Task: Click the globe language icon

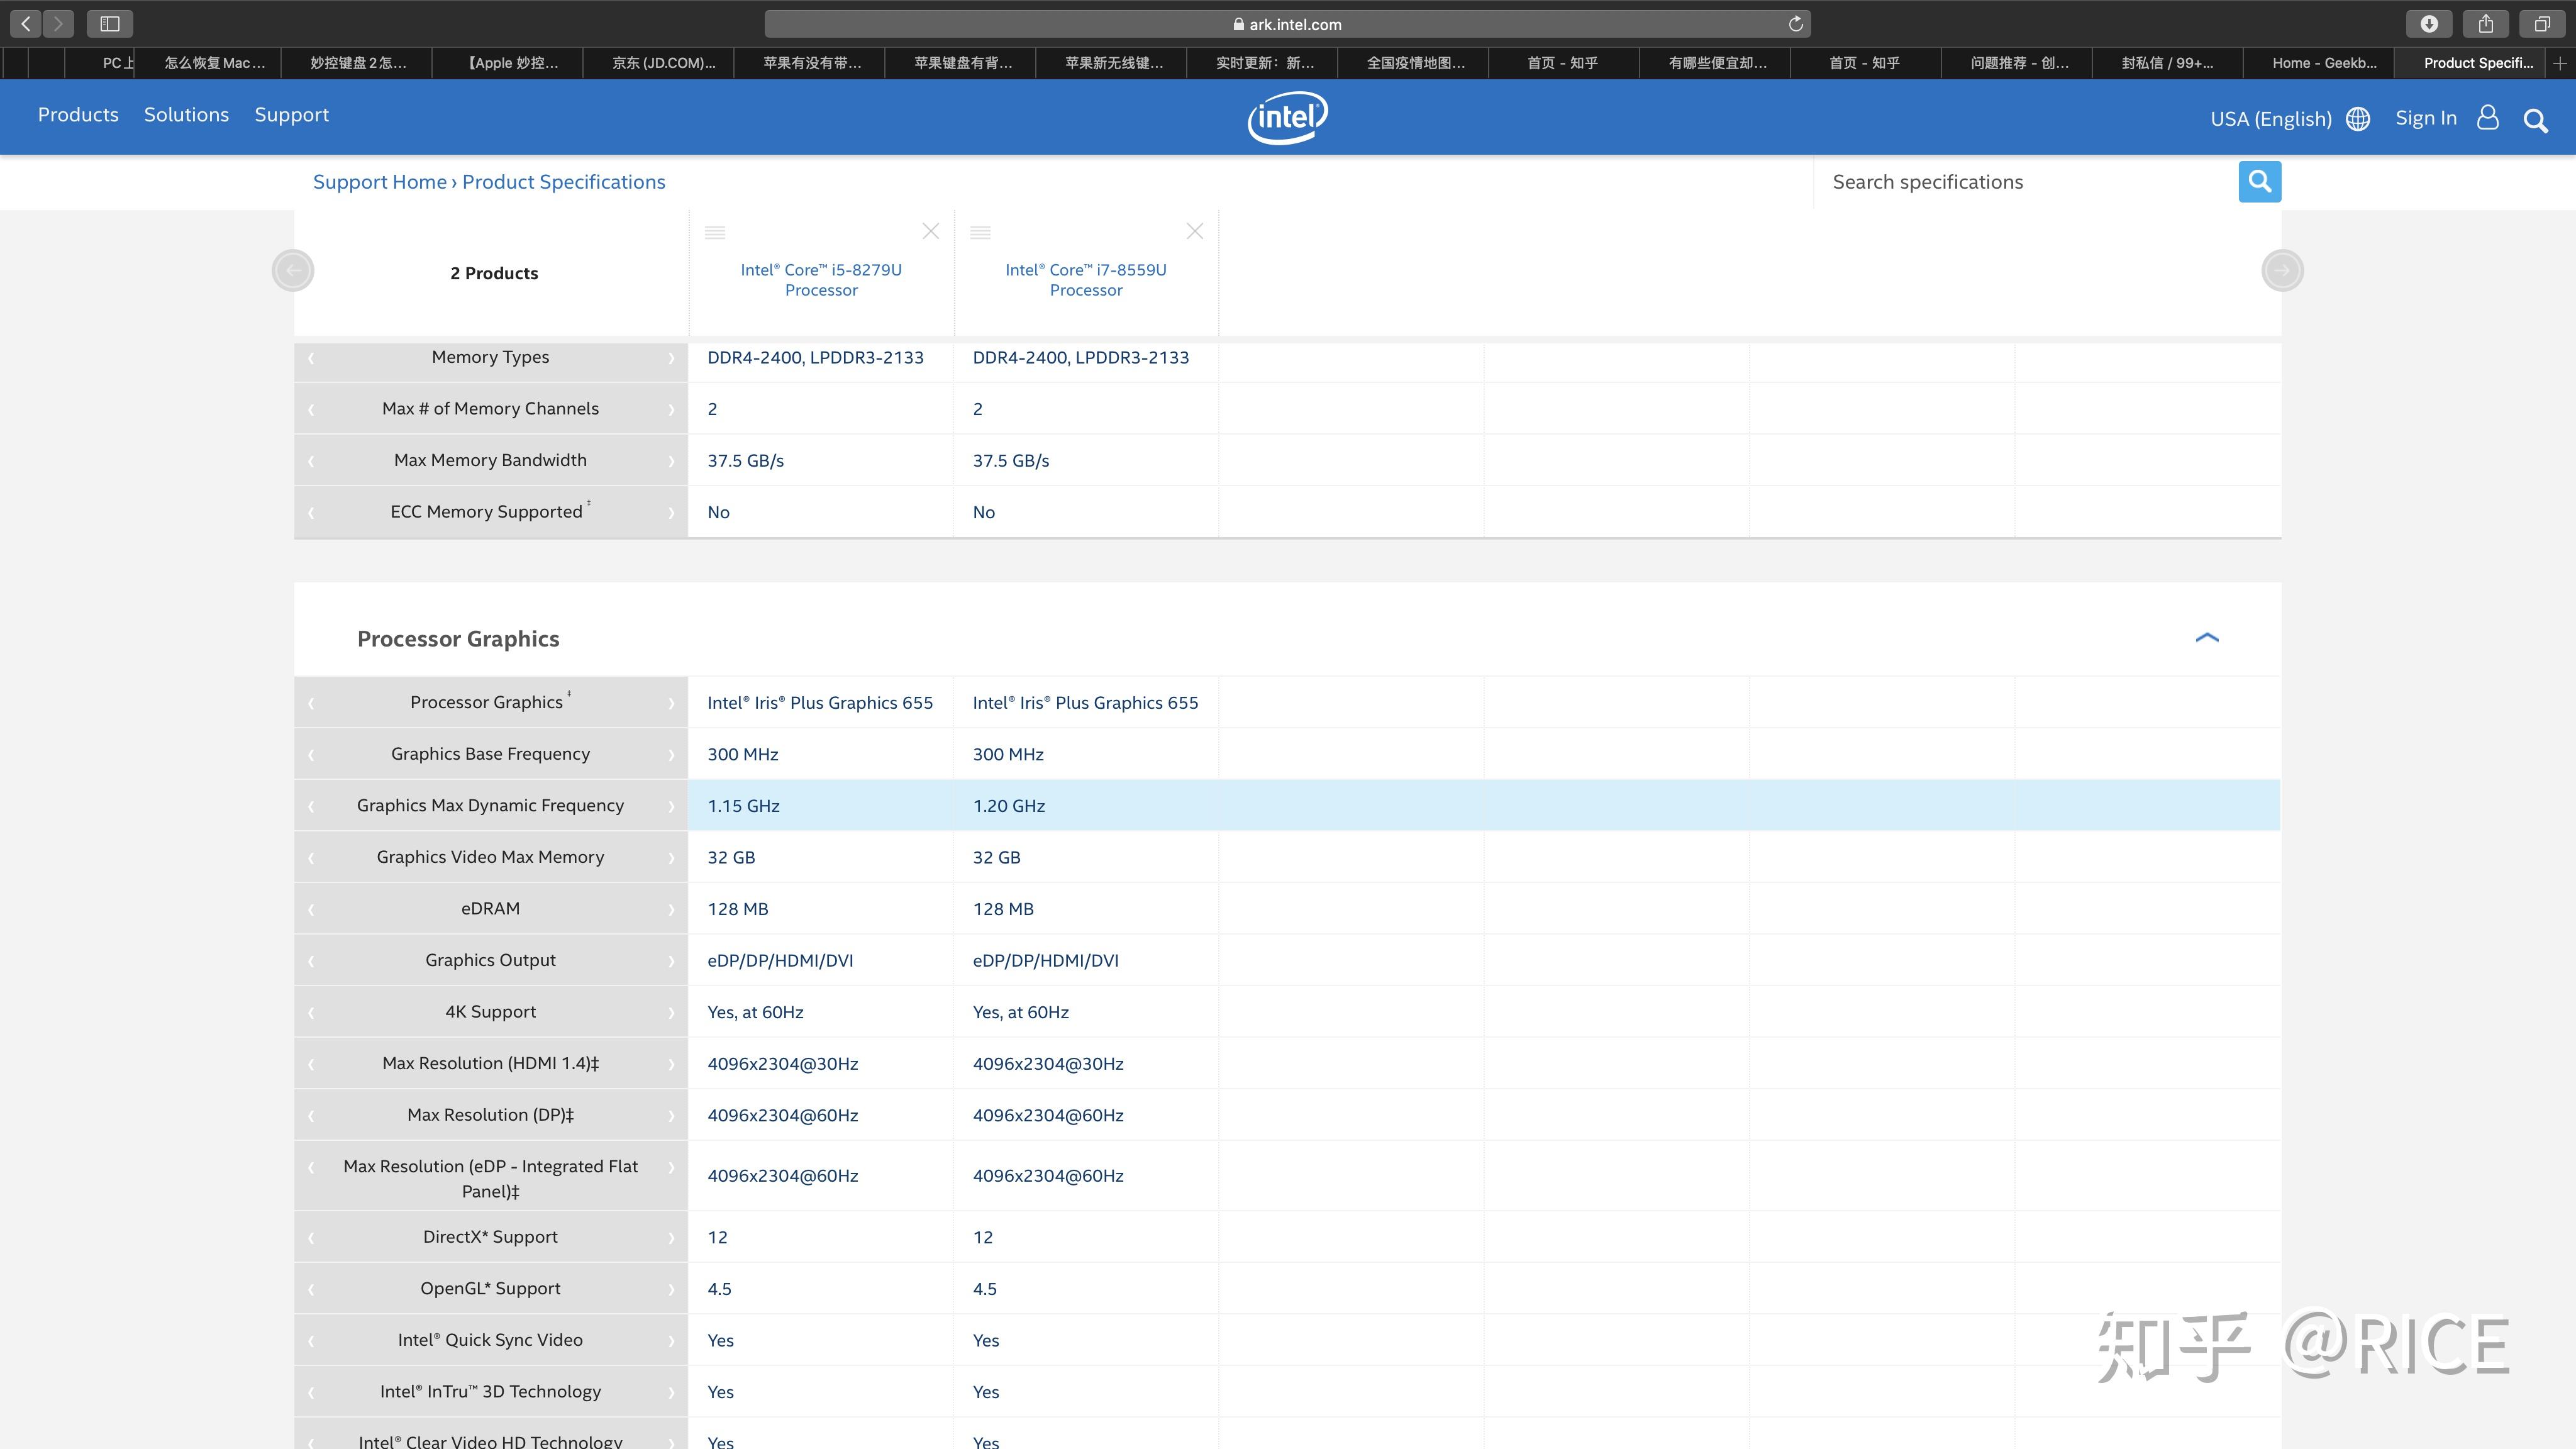Action: 2358,119
